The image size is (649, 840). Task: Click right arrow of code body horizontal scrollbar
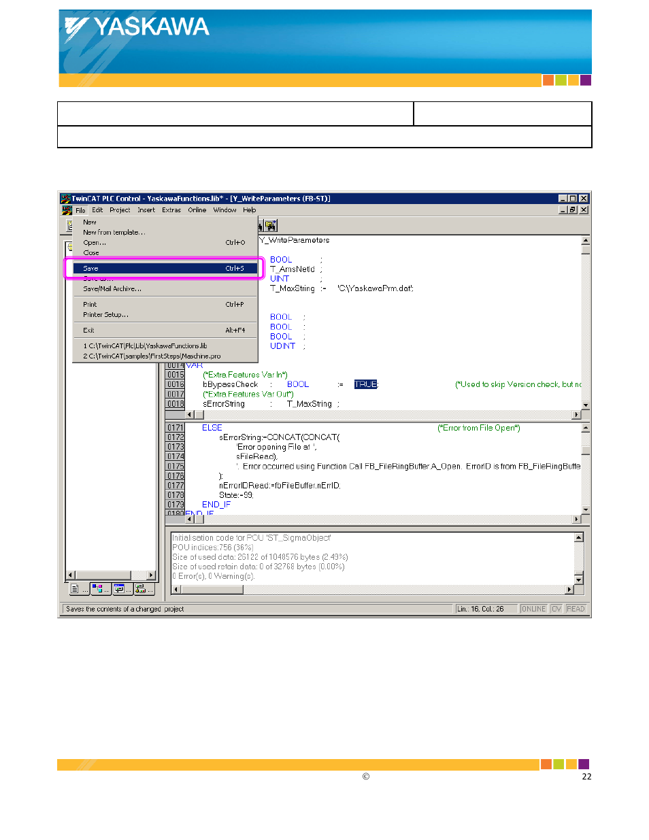click(576, 519)
